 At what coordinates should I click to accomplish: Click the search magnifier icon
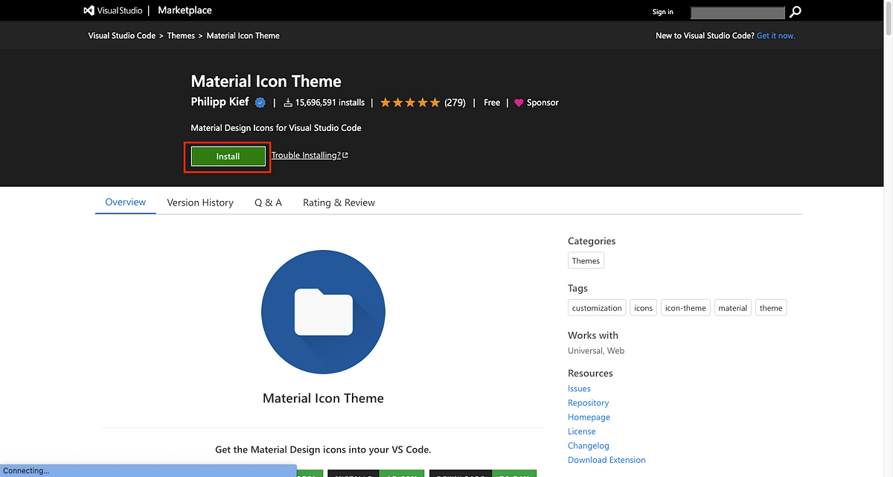point(796,11)
